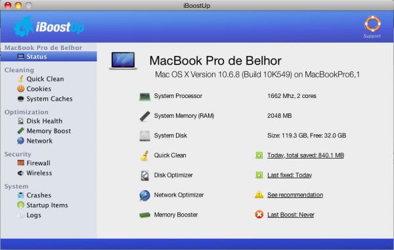Viewport: 394px width, 250px height.
Task: Click the System Memory RAM stick icon
Action: (x=144, y=116)
